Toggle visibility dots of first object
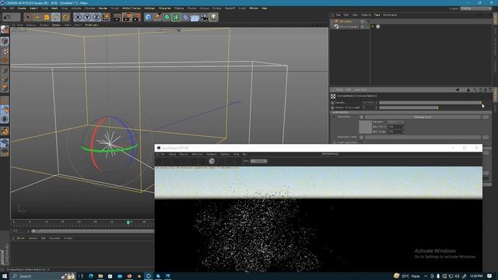Viewport: 498px width, 280px height. (368, 22)
